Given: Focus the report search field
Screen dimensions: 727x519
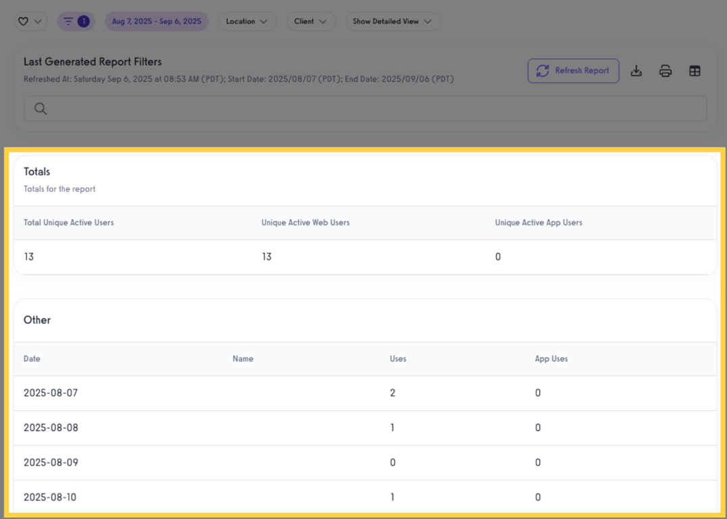Looking at the screenshot, I should (x=366, y=109).
